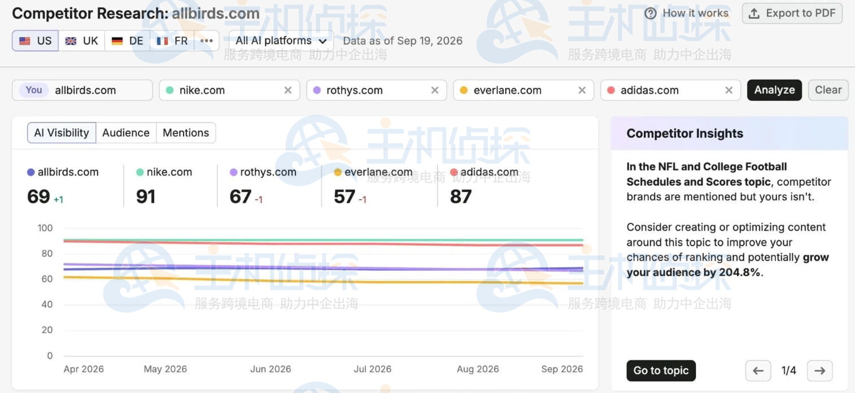Click adidas.com red legend dot
This screenshot has width=855, height=393.
click(454, 172)
